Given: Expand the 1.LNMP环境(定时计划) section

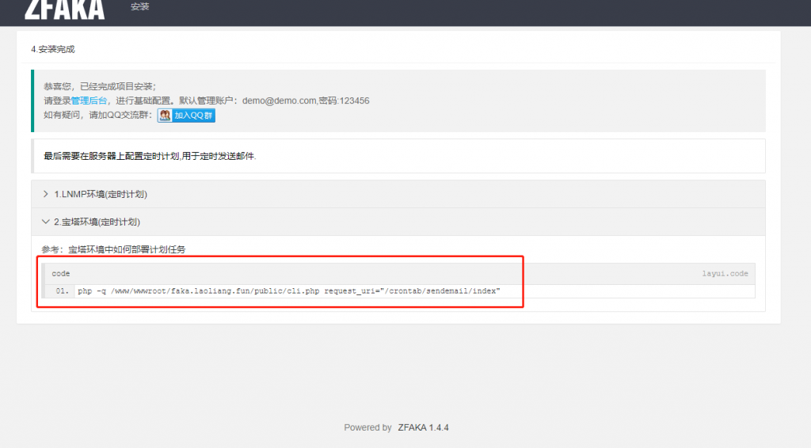Looking at the screenshot, I should [x=101, y=194].
